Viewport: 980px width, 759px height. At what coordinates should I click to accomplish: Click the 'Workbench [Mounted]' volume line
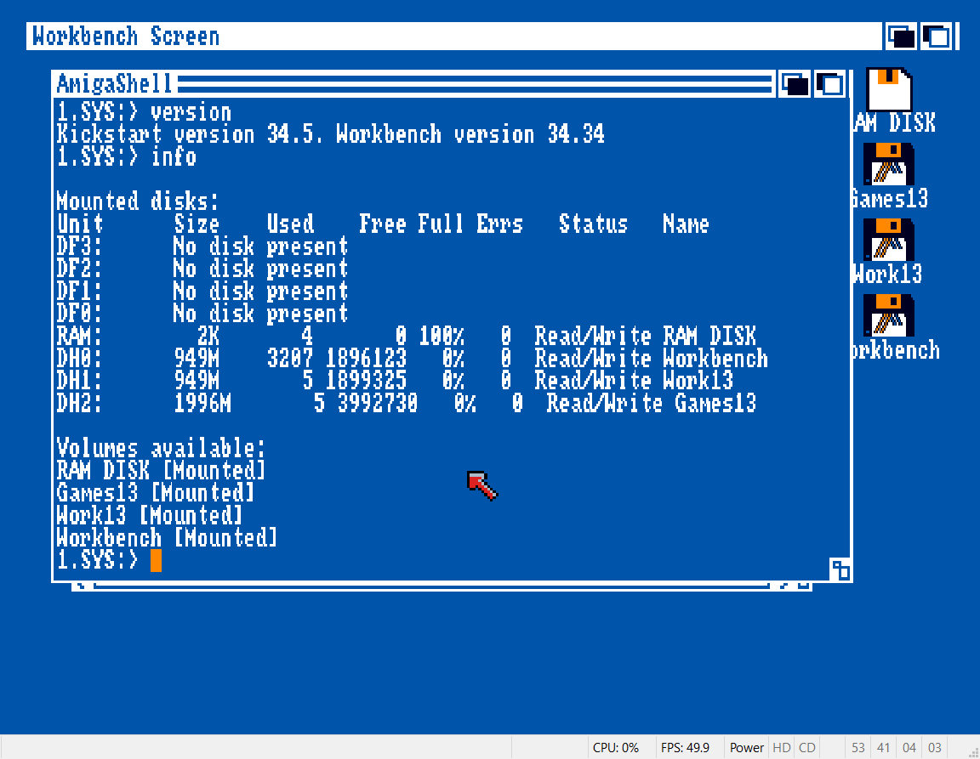pos(166,538)
